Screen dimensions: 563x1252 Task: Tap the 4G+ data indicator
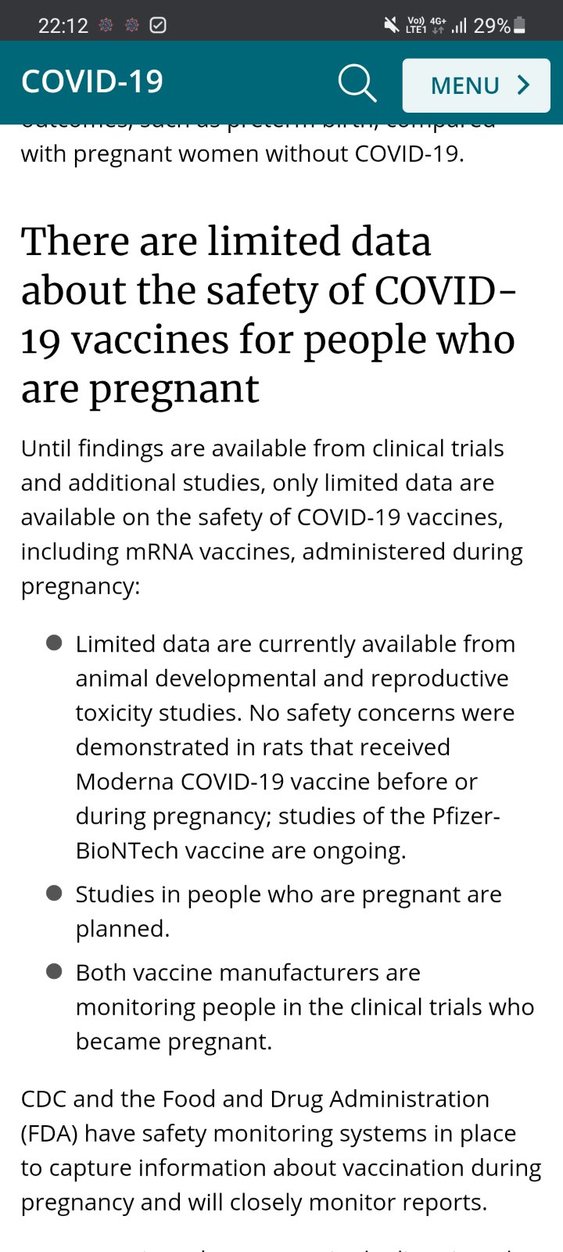pyautogui.click(x=438, y=26)
